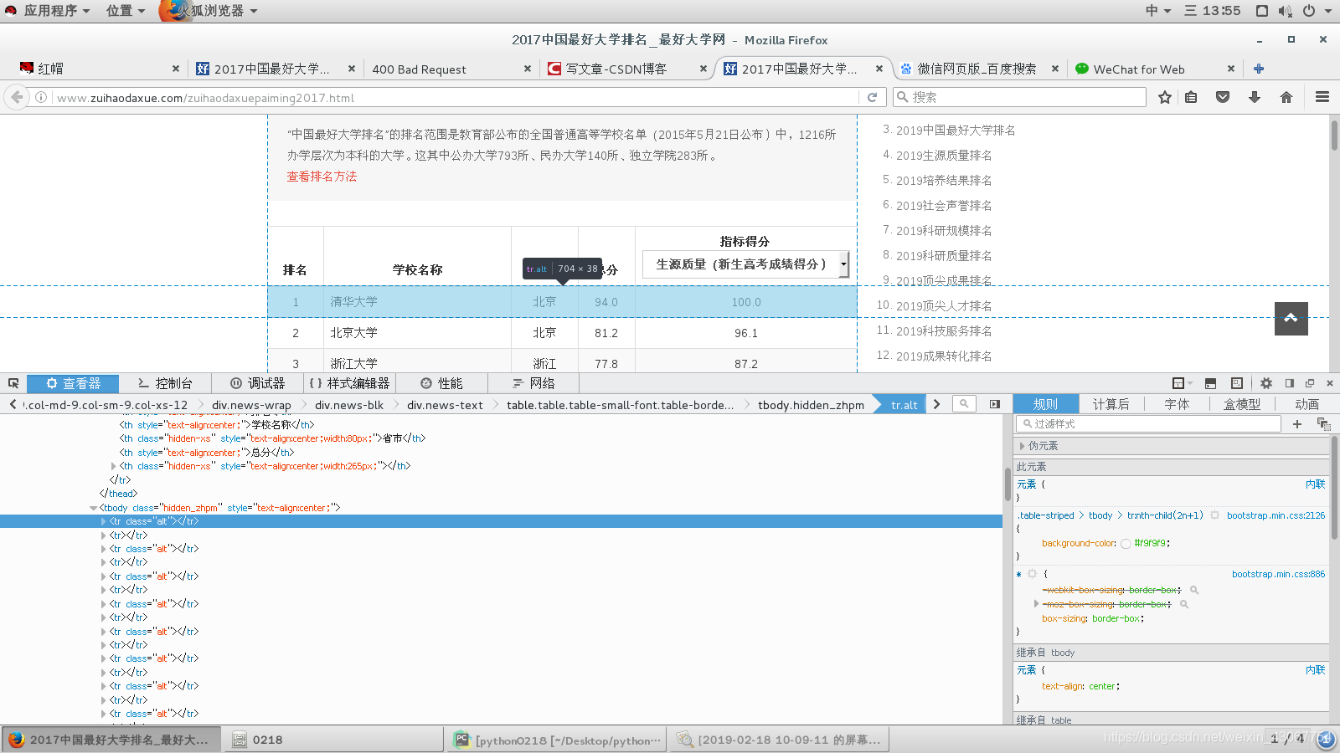
Task: Select div.news-text breadcrumb
Action: [x=445, y=405]
